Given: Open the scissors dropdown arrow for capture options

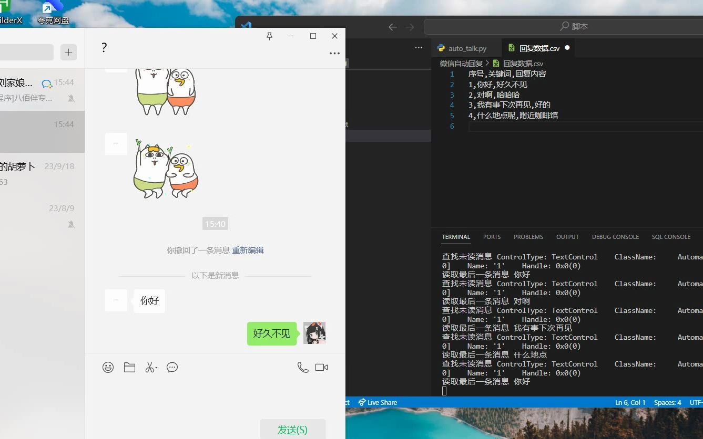Looking at the screenshot, I should click(157, 367).
